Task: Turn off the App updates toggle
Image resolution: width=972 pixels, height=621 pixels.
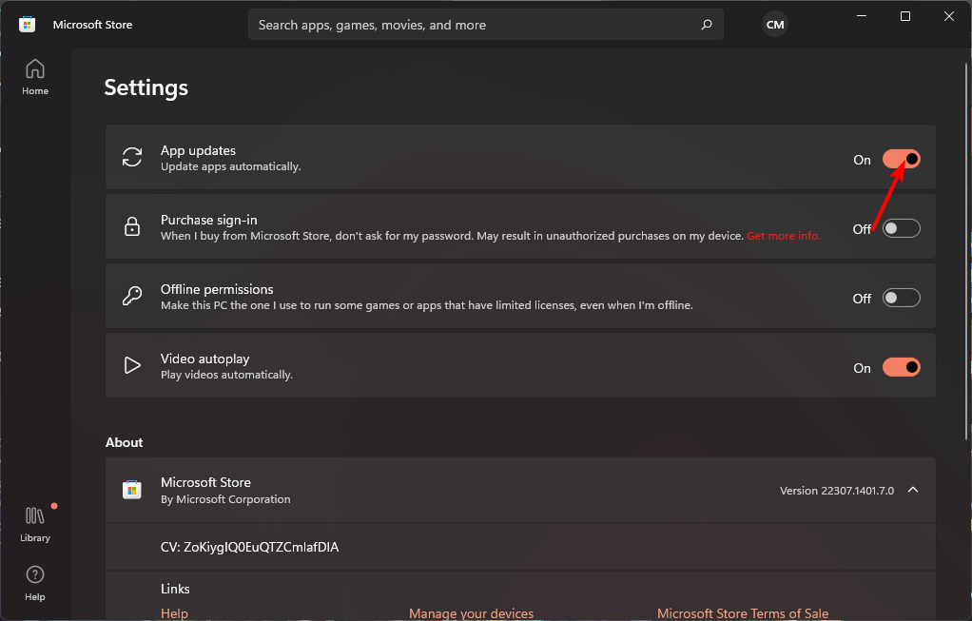Action: pos(901,159)
